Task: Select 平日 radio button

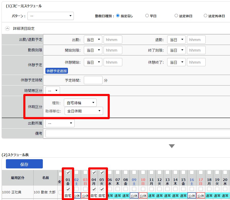Action: click(x=147, y=16)
